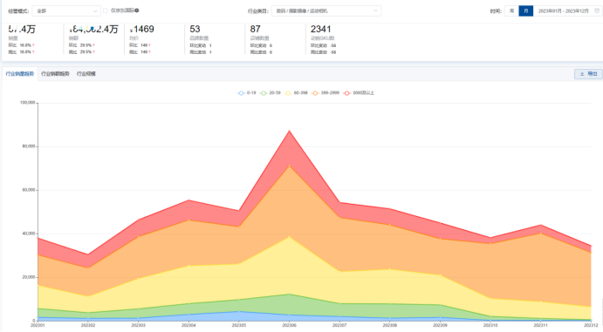Select the 月 monthly time button

pos(525,10)
